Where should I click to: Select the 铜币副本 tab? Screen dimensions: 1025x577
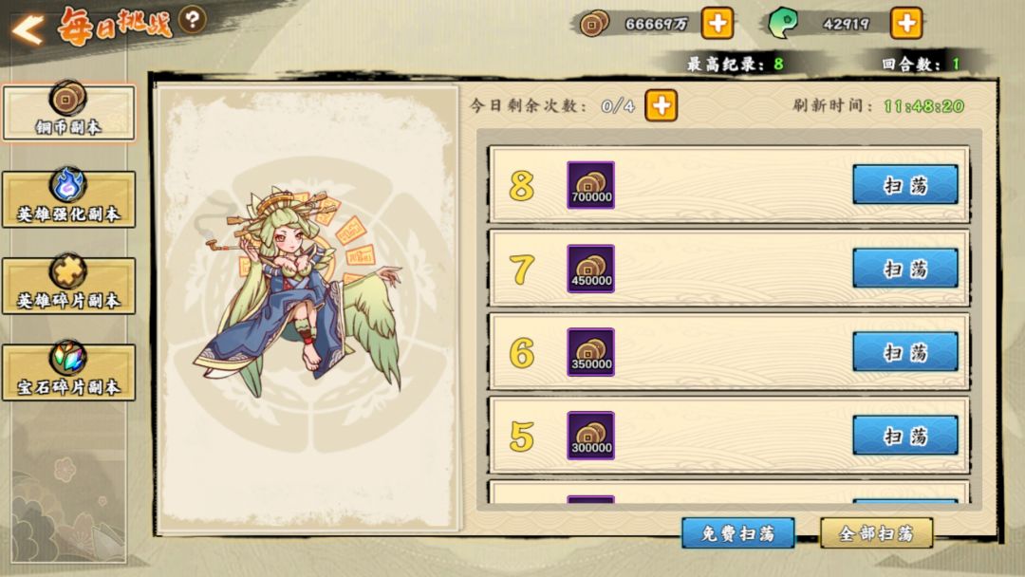[x=68, y=111]
